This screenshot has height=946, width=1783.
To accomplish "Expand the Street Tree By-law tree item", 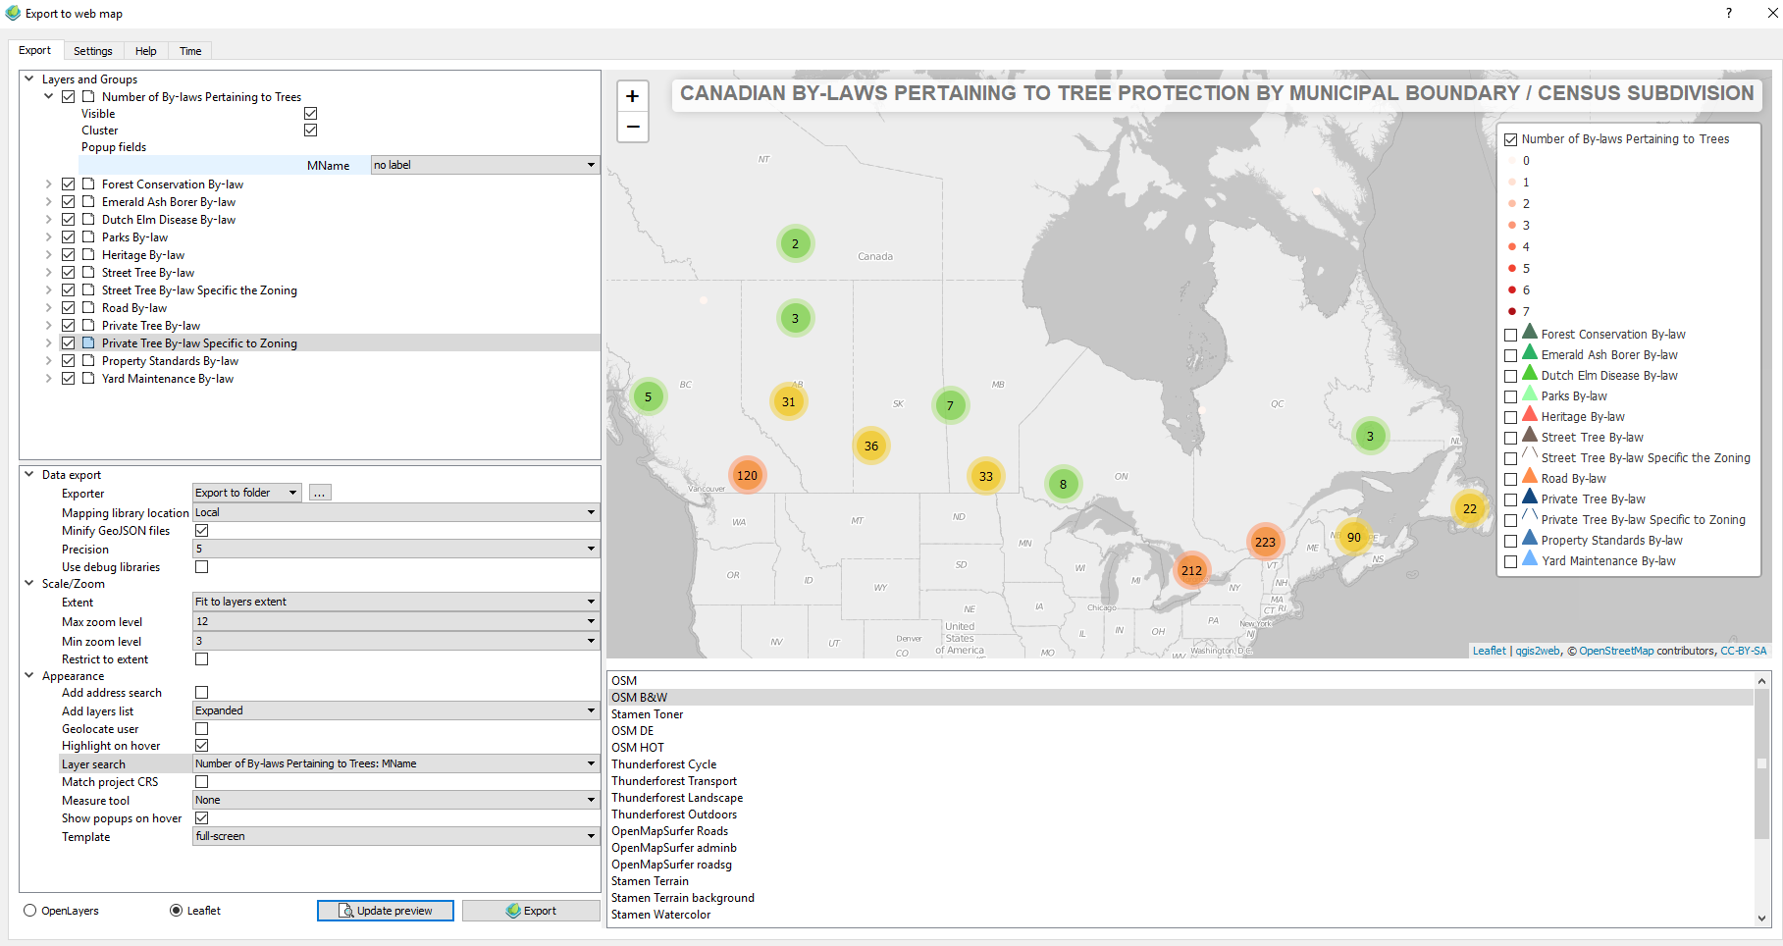I will [48, 272].
